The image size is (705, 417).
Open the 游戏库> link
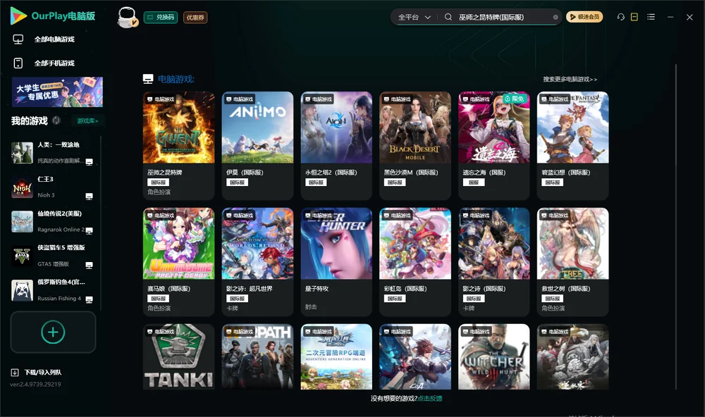pyautogui.click(x=87, y=120)
